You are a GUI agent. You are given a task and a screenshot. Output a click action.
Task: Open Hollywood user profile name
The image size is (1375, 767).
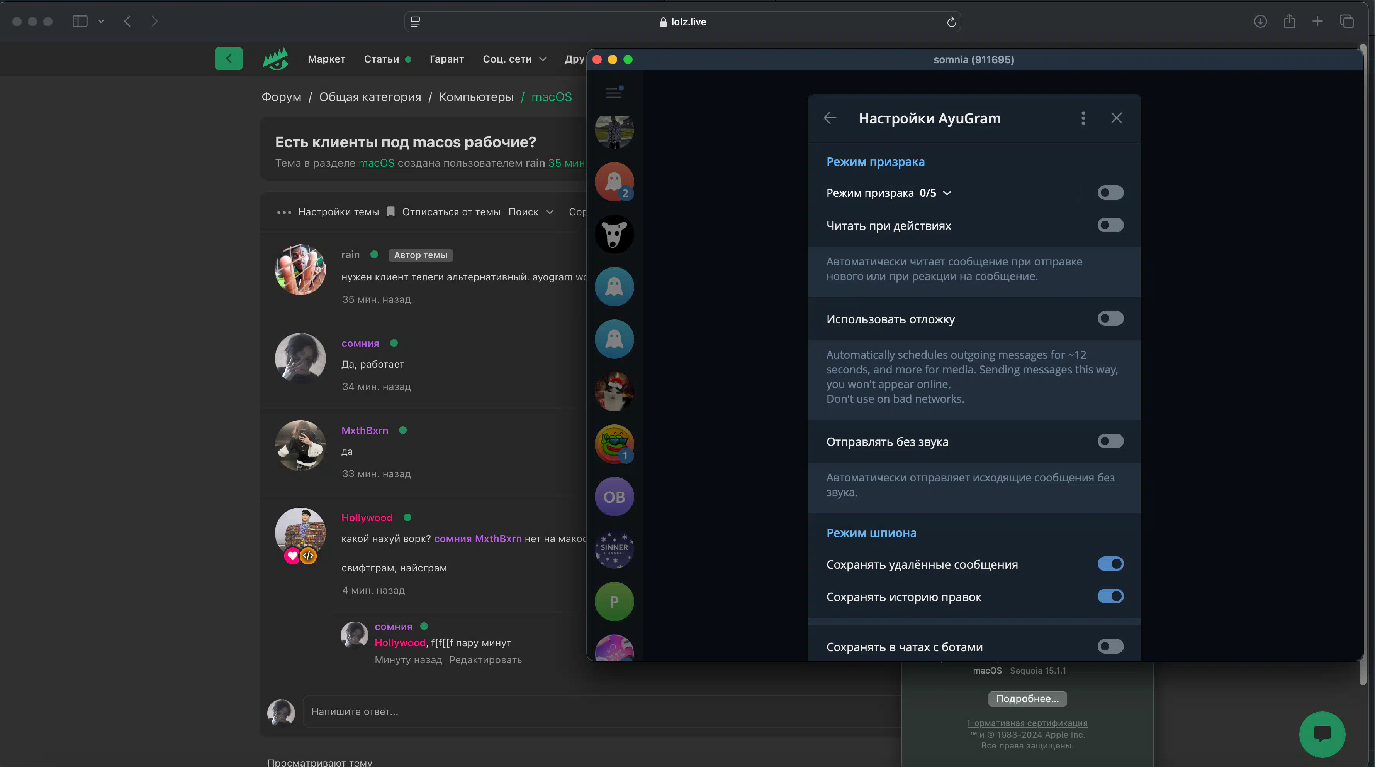(367, 517)
